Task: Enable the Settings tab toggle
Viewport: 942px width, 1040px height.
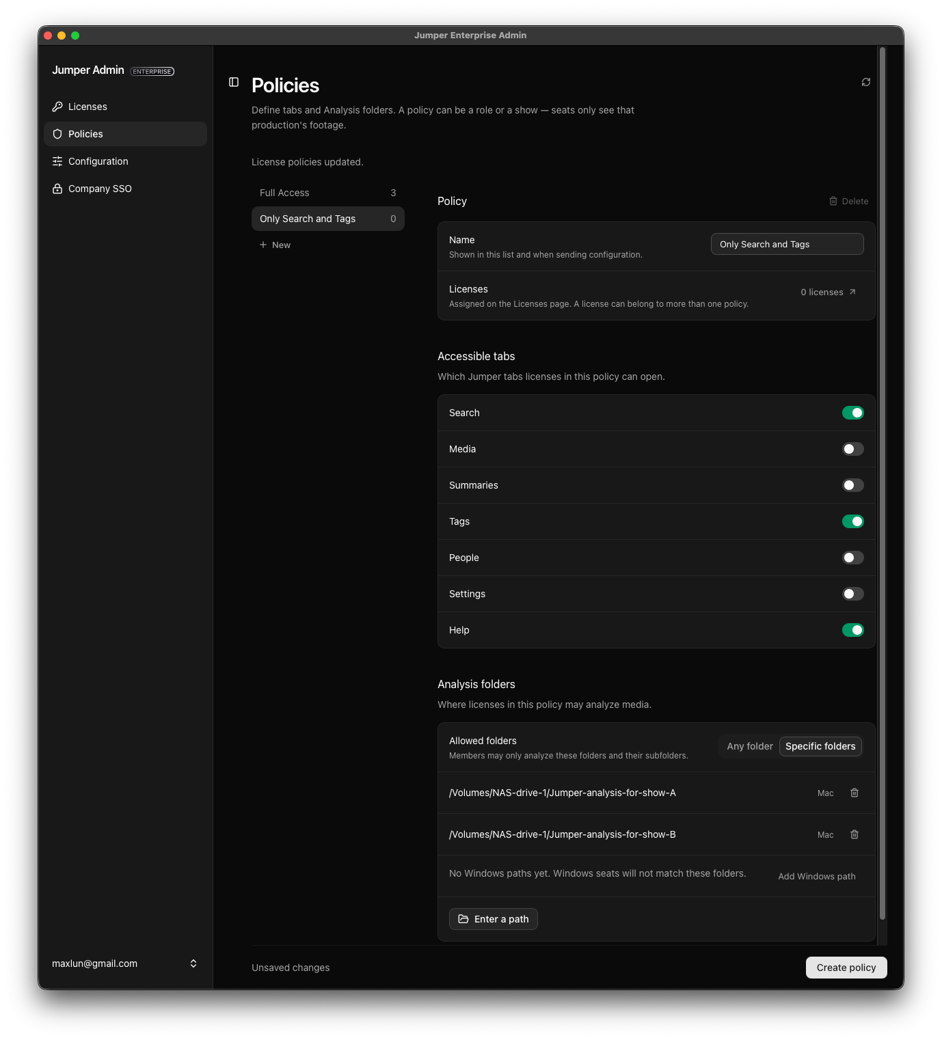Action: 853,594
